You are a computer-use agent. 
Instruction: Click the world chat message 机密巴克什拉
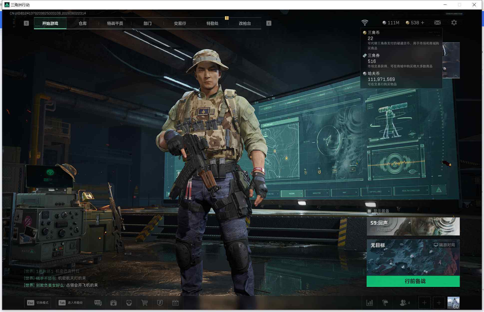52,271
